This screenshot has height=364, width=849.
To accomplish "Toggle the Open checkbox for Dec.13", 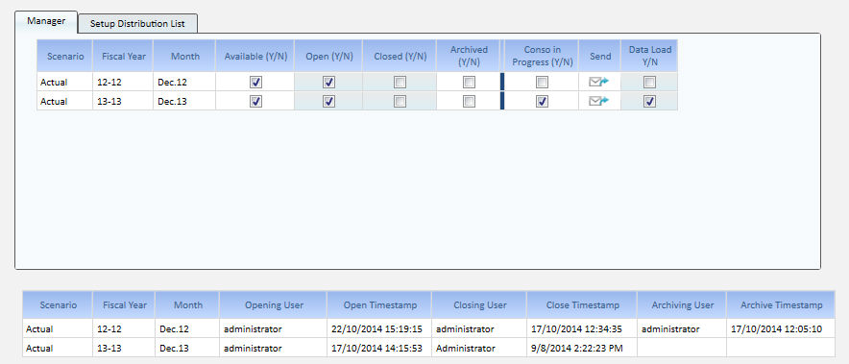I will coord(328,101).
